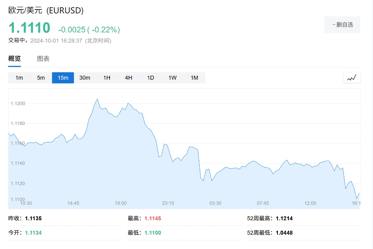The height and width of the screenshot is (249, 373).
Task: Select the 15m timeframe
Action: [x=63, y=78]
